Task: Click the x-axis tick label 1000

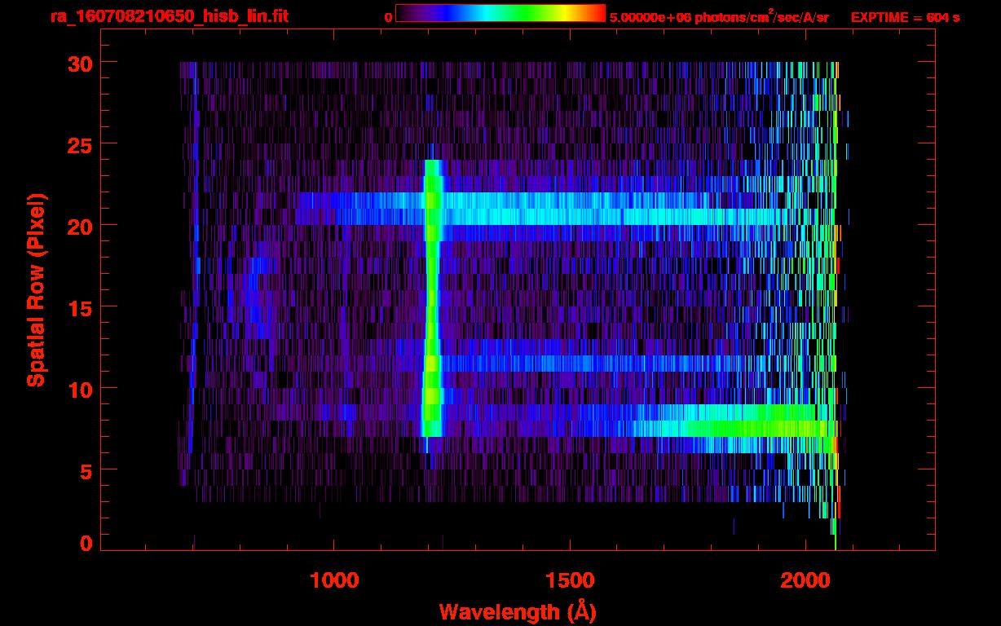Action: click(334, 580)
